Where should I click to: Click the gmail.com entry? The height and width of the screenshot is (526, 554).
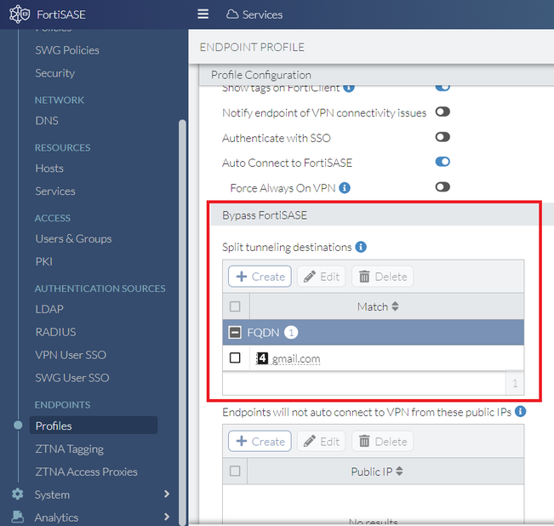coord(296,359)
